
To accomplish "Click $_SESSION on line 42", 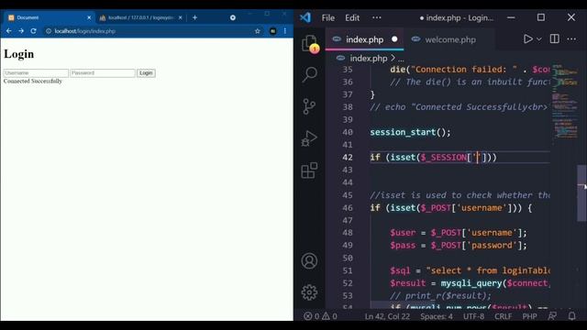I will point(443,158).
